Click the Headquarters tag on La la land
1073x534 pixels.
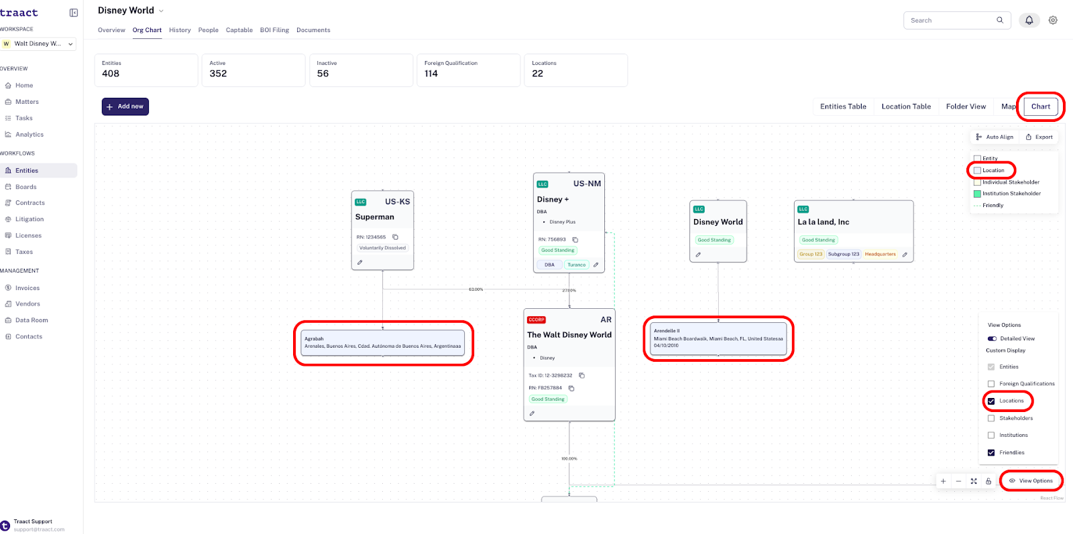point(880,255)
